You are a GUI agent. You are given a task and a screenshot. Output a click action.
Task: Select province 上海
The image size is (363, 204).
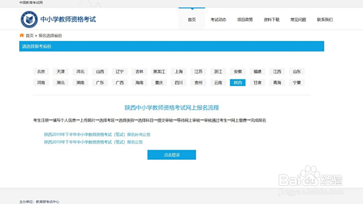pyautogui.click(x=179, y=71)
